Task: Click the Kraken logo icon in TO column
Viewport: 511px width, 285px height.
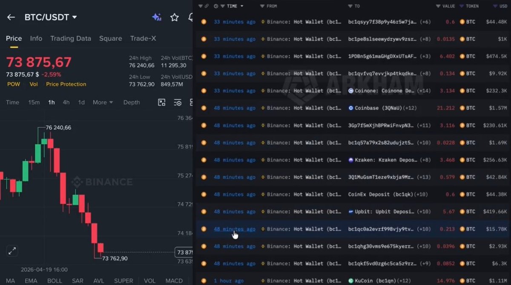Action: [x=351, y=160]
